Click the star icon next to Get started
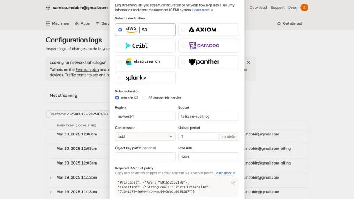The width and height of the screenshot is (354, 199). point(279,23)
